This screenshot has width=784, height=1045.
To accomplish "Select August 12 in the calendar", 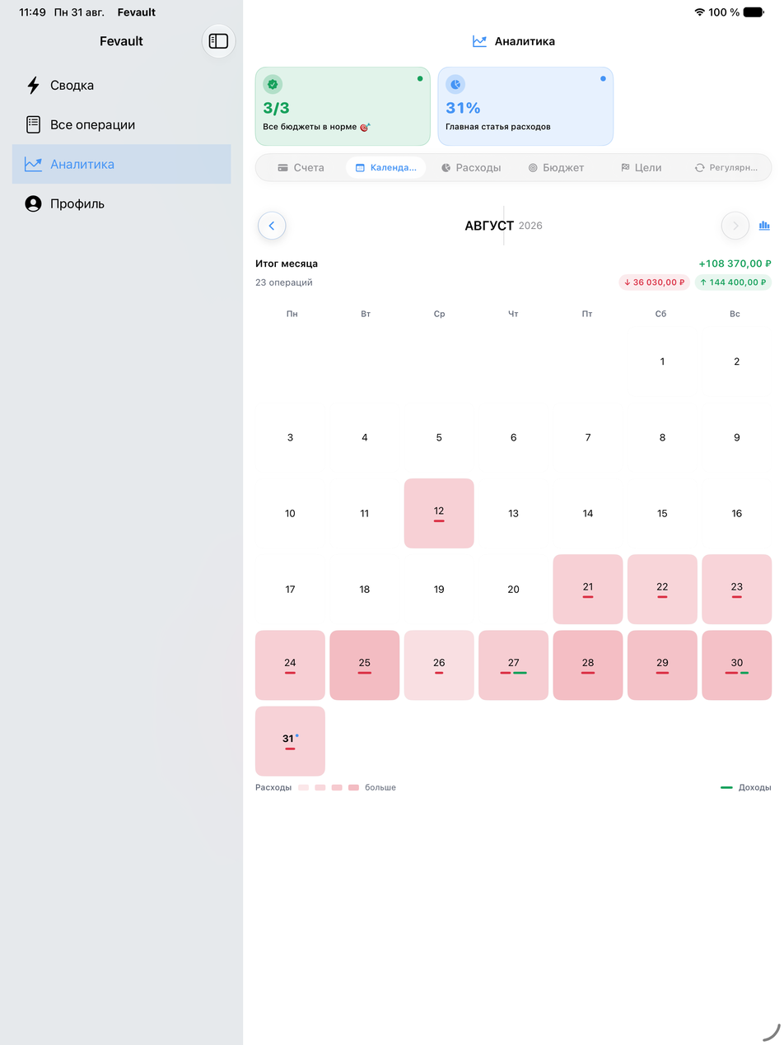I will click(439, 513).
